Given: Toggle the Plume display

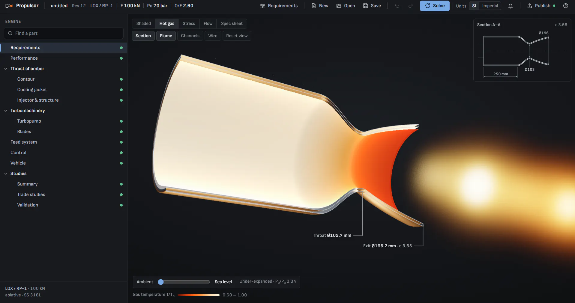Looking at the screenshot, I should (166, 36).
